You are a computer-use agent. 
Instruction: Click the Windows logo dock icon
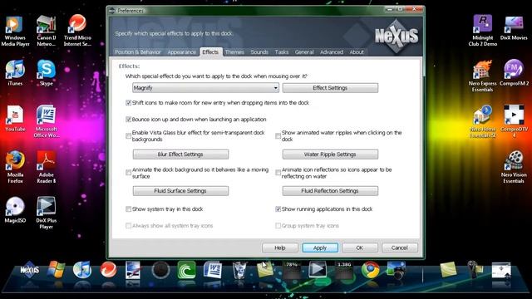point(56,270)
